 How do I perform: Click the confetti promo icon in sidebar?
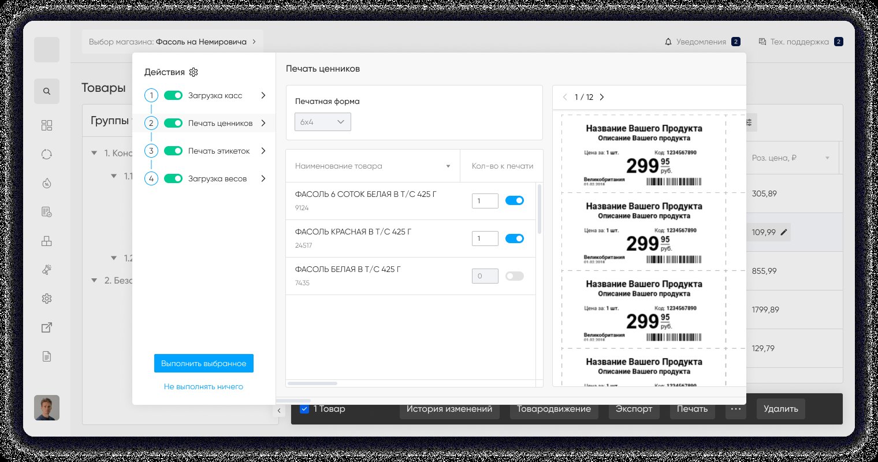[x=47, y=270]
